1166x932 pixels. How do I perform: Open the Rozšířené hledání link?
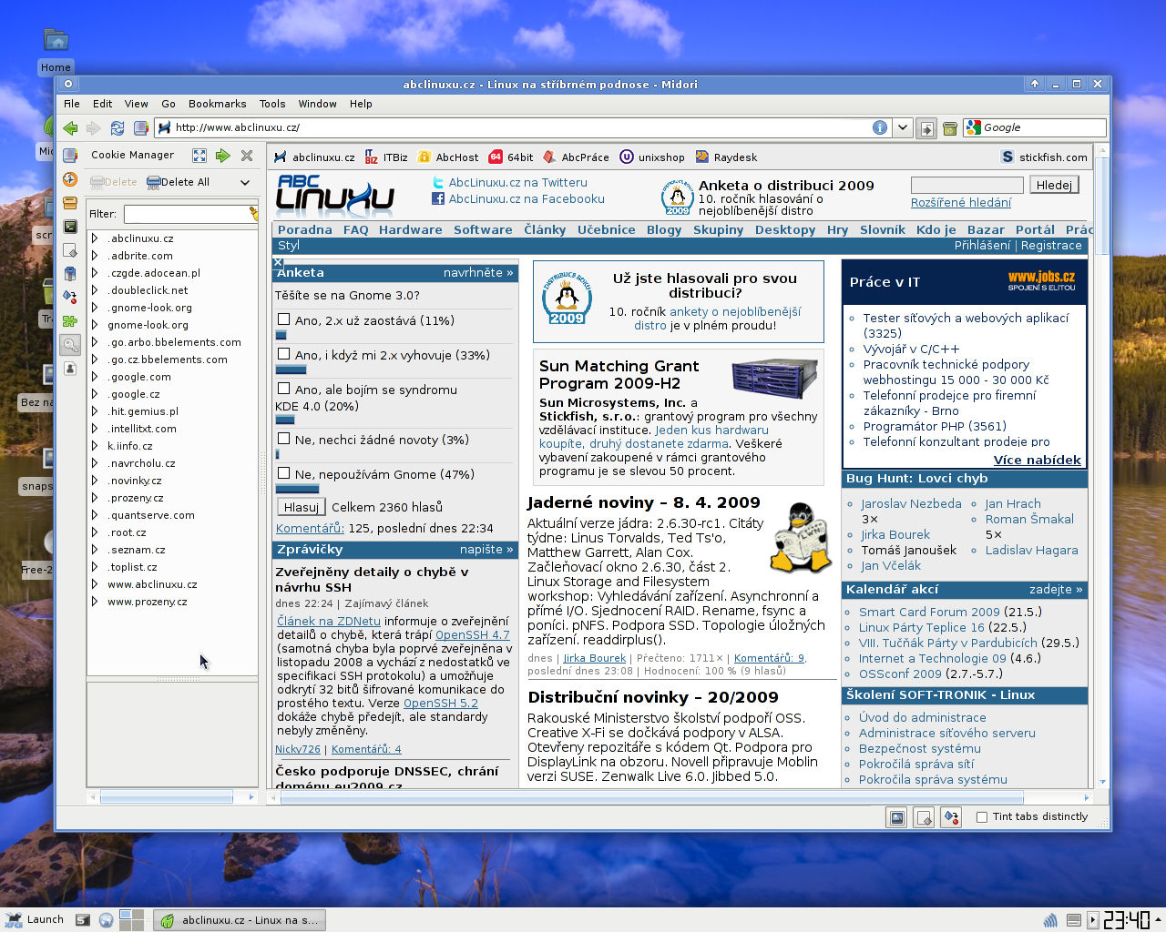(961, 203)
